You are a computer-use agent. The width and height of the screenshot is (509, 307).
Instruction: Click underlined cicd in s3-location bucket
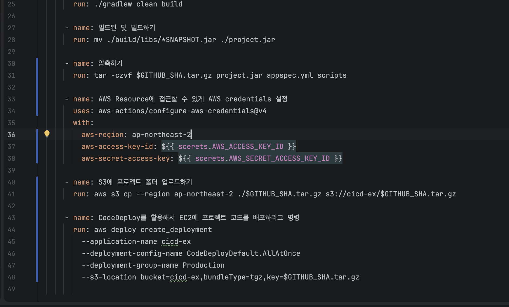(178, 277)
